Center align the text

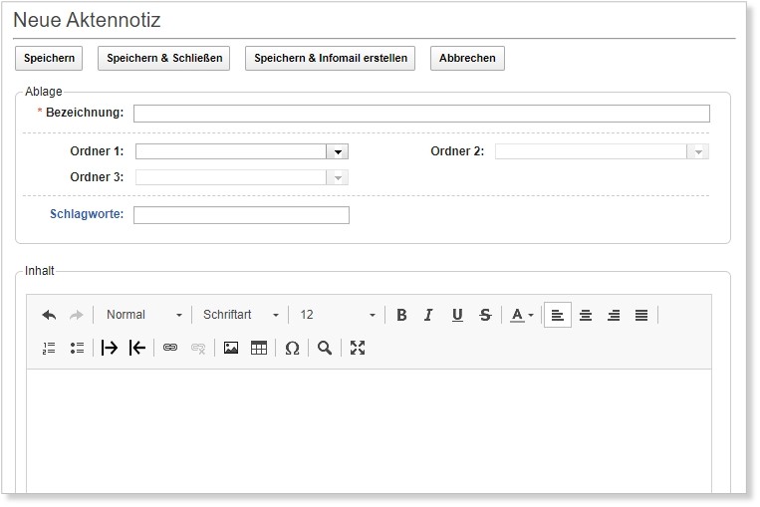coord(586,315)
